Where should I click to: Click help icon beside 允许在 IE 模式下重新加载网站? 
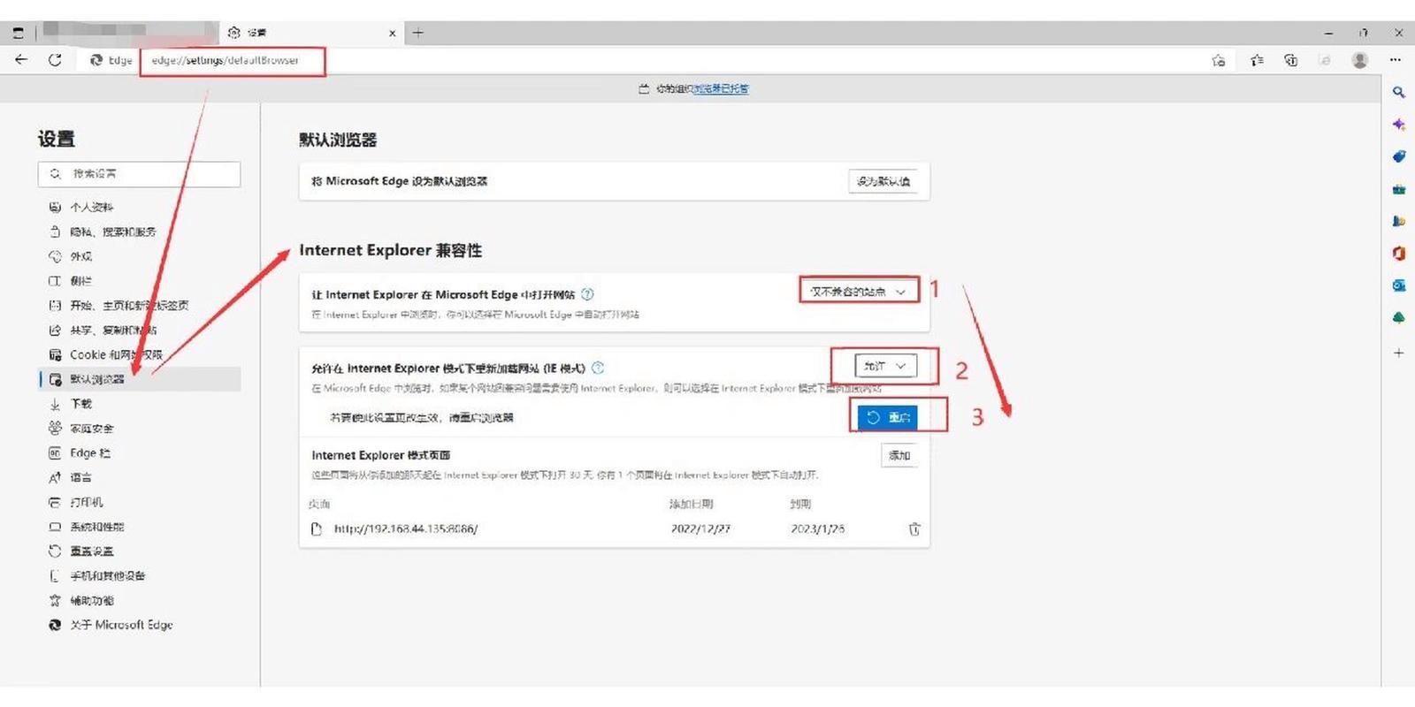pos(598,368)
